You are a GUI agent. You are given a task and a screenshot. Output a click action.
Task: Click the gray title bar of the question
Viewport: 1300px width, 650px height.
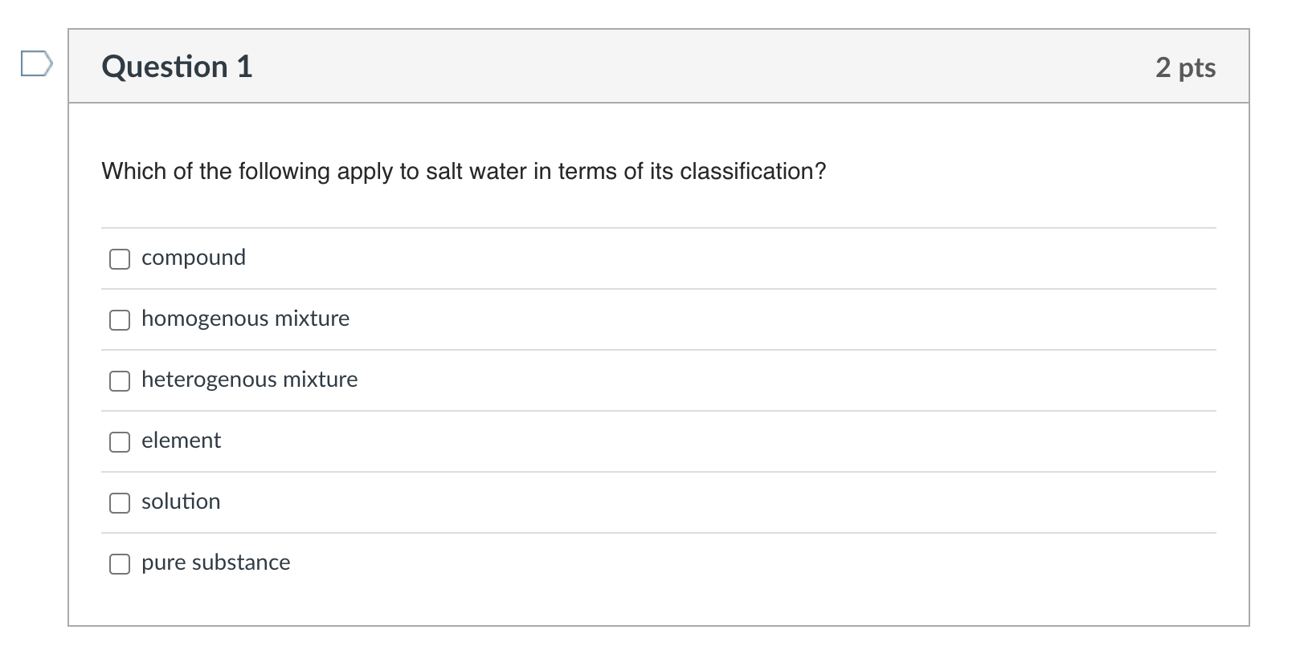[x=643, y=67]
